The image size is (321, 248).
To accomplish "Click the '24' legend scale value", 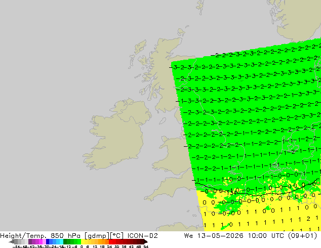I will [109, 247].
